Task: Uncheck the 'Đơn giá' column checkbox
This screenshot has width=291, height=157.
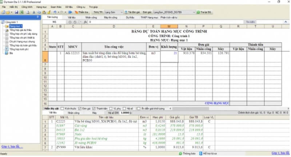Action: [80, 109]
